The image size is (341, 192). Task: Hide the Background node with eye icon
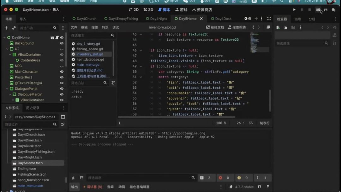[62, 43]
